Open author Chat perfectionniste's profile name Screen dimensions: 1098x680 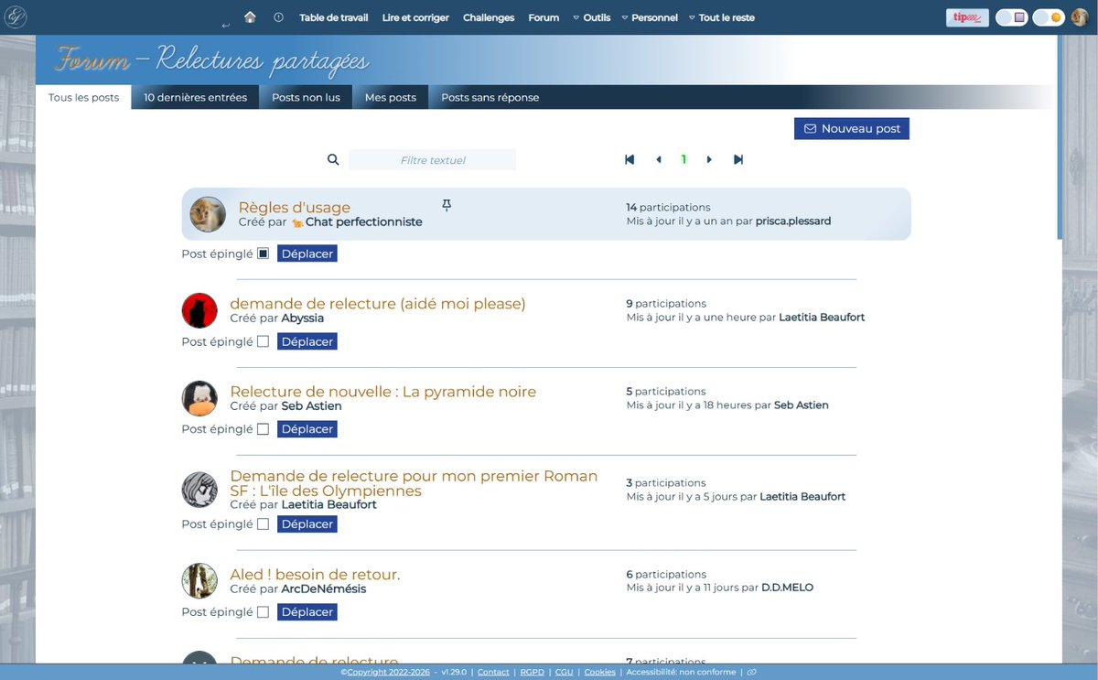[364, 221]
